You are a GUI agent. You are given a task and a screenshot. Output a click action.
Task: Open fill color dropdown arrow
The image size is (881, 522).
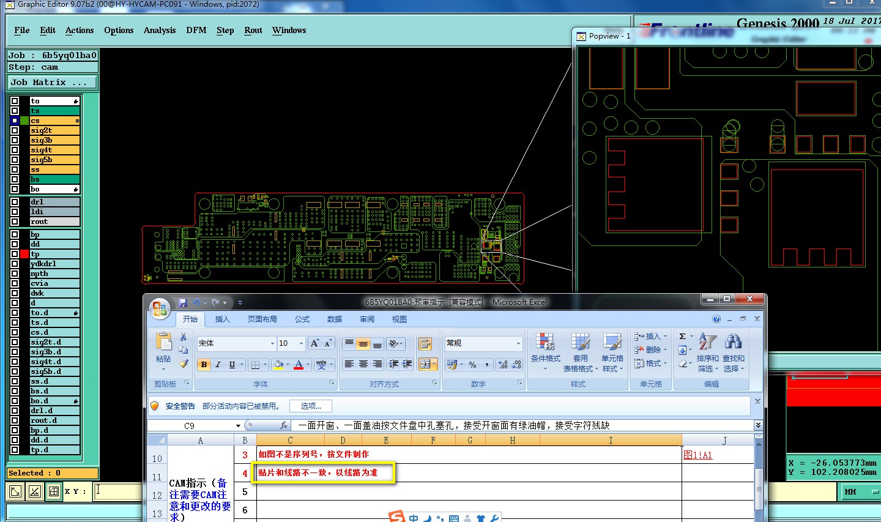[x=288, y=364]
